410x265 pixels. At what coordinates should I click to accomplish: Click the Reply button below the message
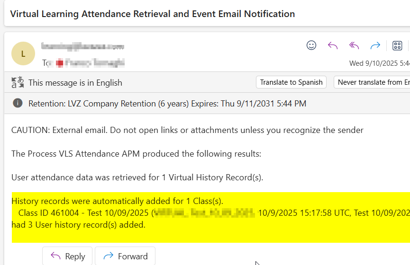coord(68,256)
